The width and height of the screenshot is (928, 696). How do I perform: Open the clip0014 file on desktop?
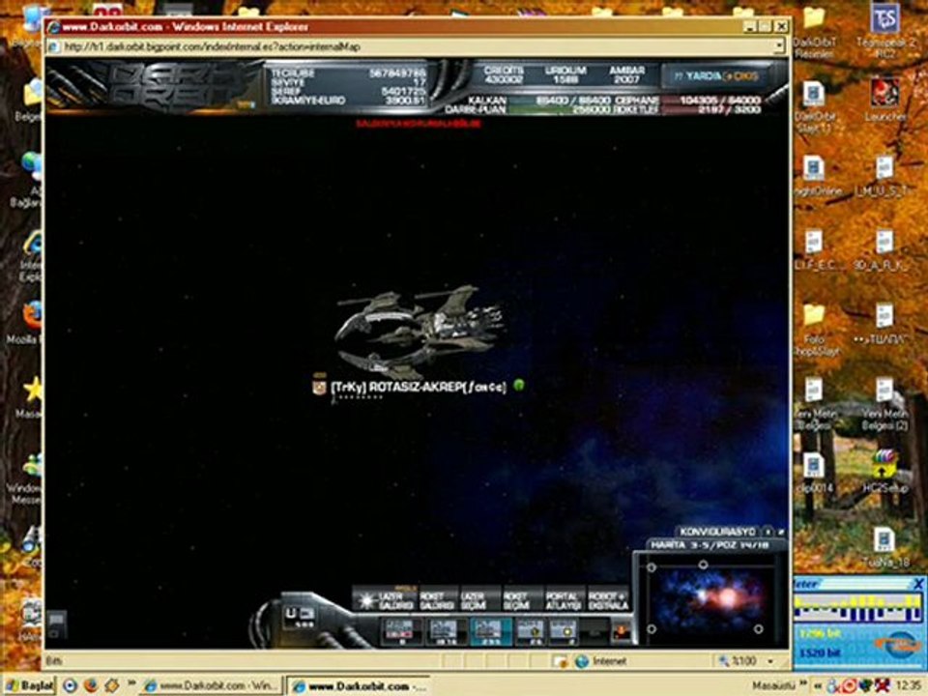coord(814,472)
